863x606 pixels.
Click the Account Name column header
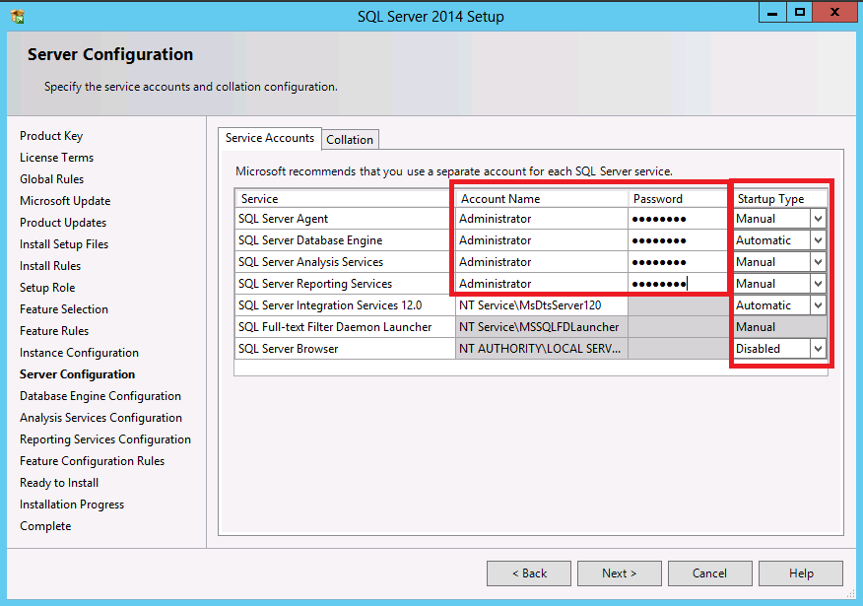[x=542, y=199]
